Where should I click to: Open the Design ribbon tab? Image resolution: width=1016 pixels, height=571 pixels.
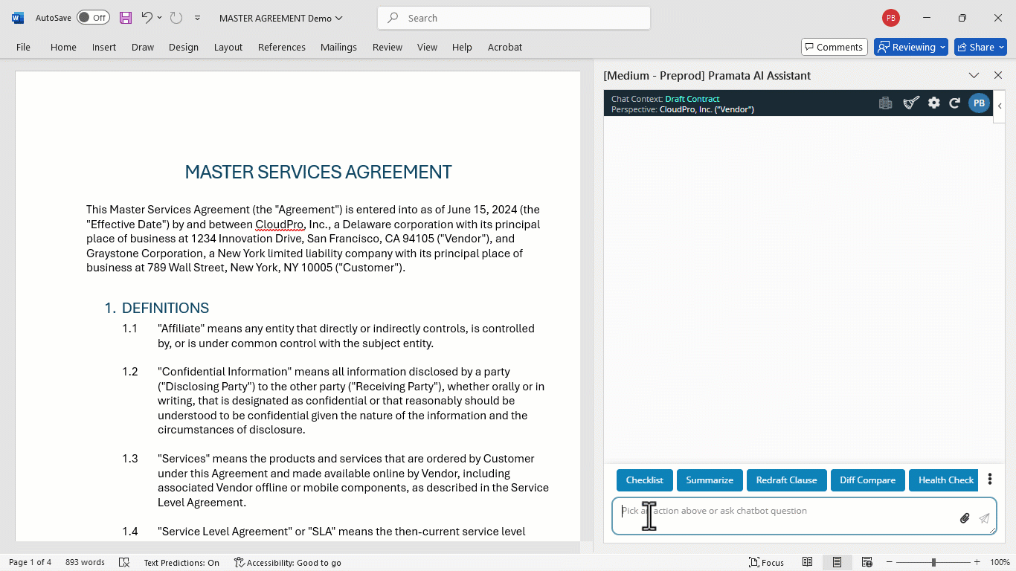(184, 47)
